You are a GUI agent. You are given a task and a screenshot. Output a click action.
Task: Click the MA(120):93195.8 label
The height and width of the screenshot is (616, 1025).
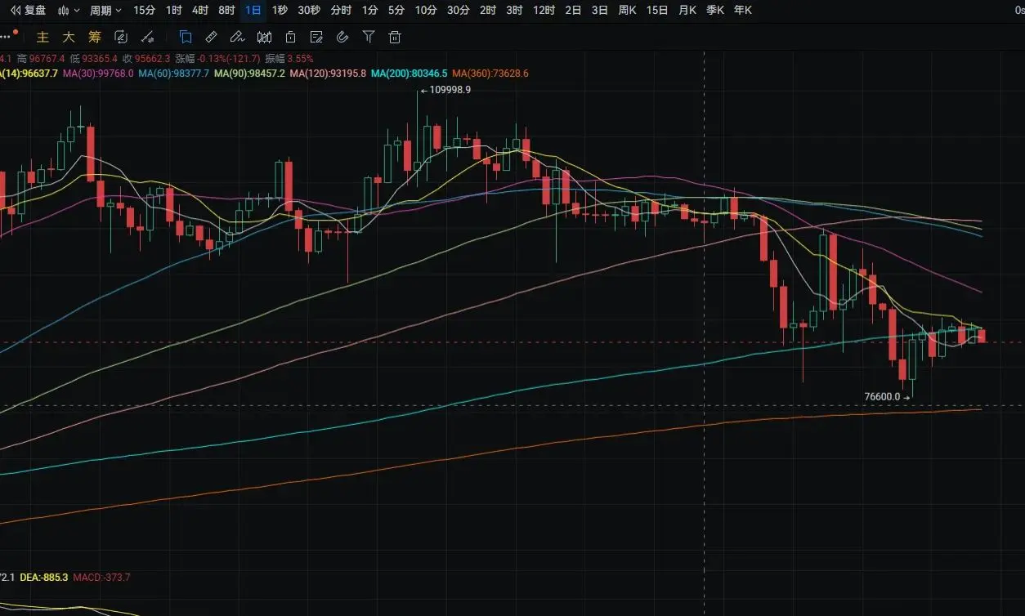coord(328,74)
